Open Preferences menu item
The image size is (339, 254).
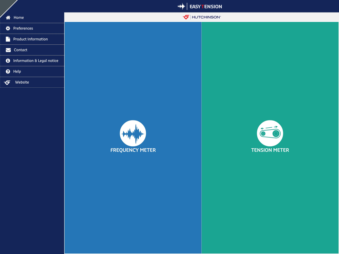pos(32,28)
